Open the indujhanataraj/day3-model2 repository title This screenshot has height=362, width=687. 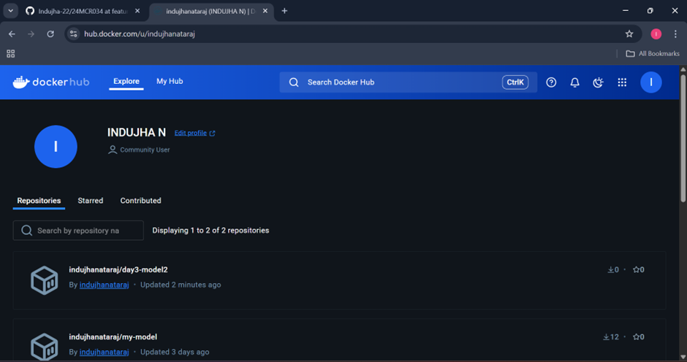click(118, 269)
